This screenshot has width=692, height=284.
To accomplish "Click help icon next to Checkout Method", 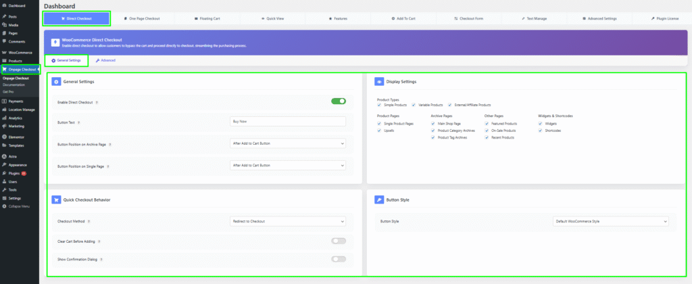I will [x=90, y=221].
